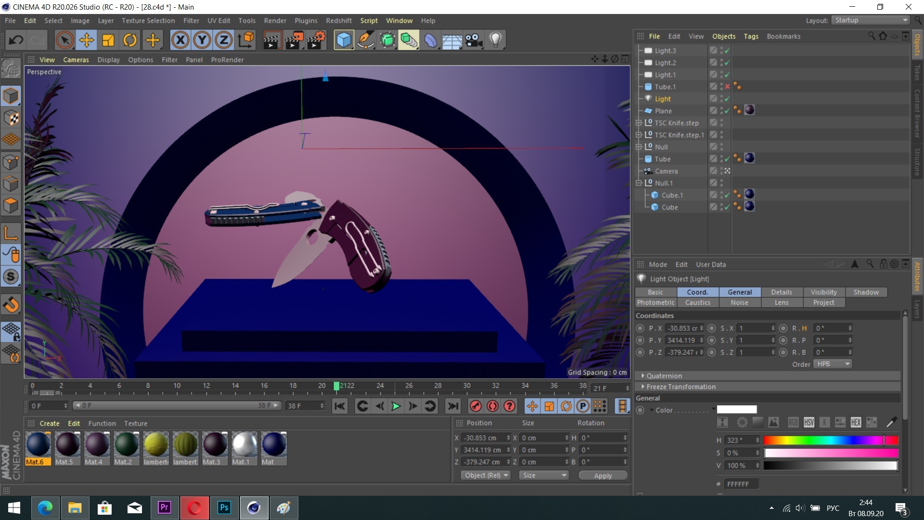Click the light Color white swatch

[736, 410]
